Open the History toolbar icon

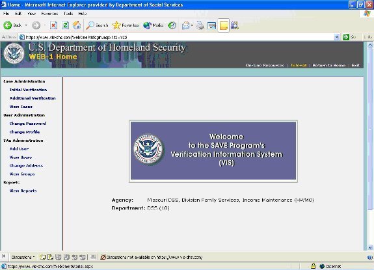(x=172, y=25)
